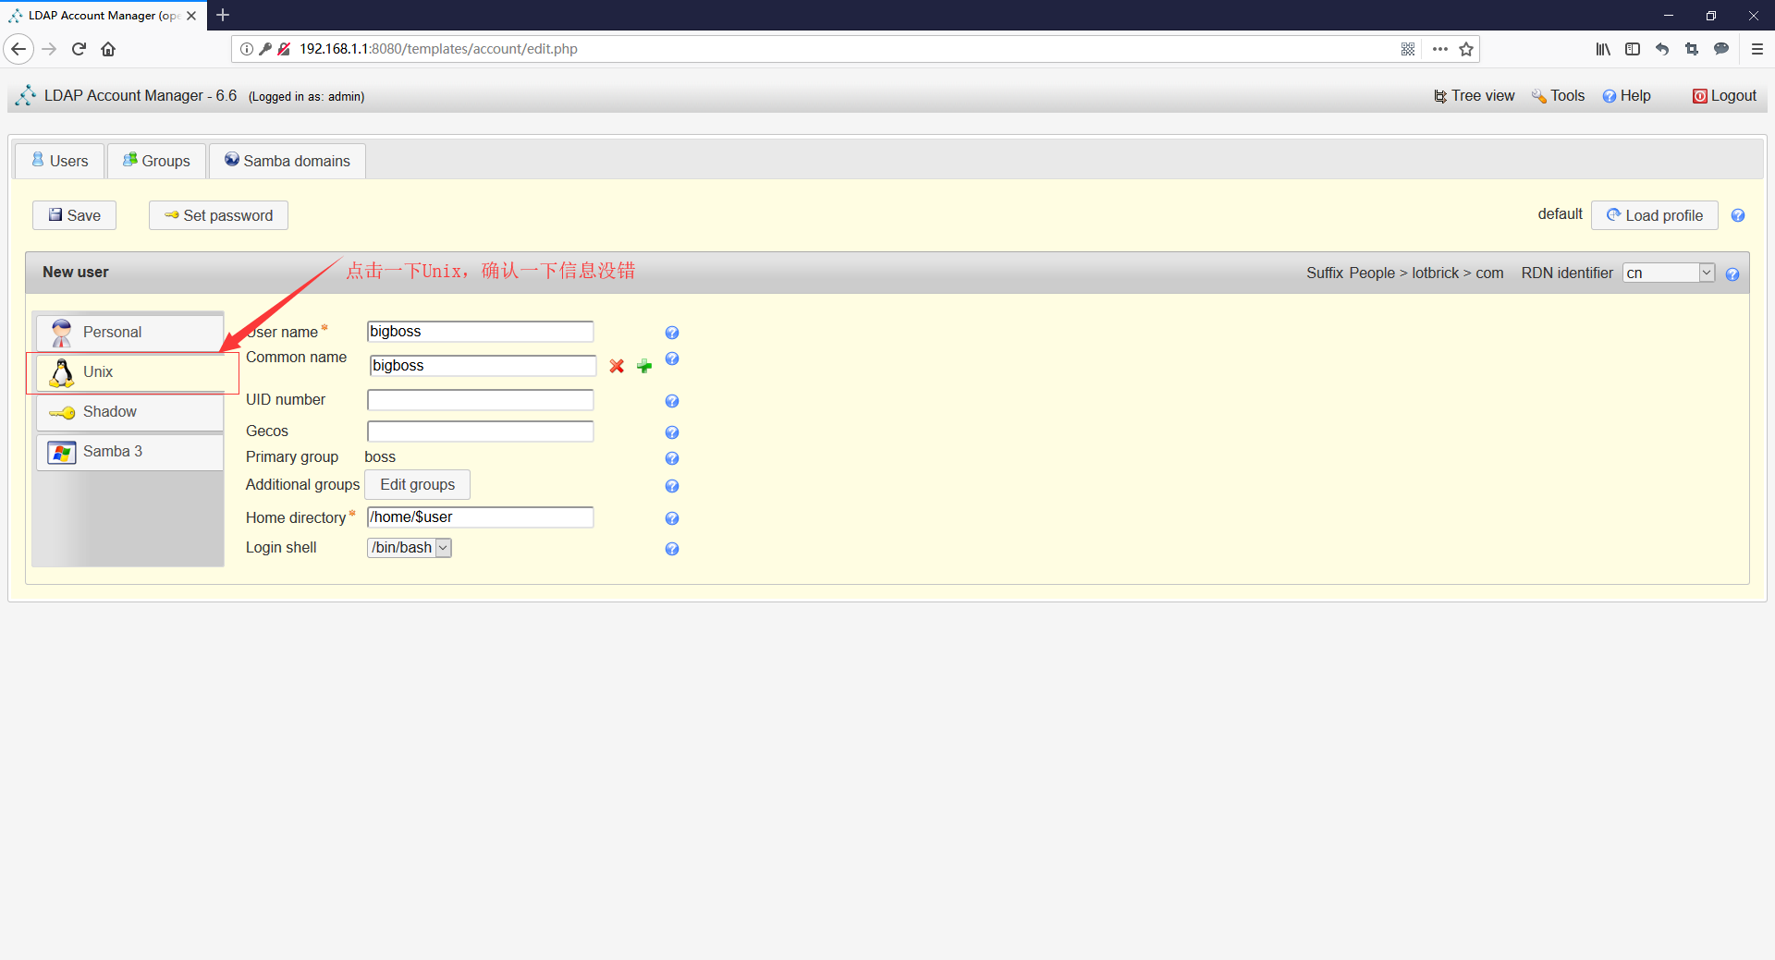Viewport: 1775px width, 960px height.
Task: Open a new browser tab
Action: (x=223, y=16)
